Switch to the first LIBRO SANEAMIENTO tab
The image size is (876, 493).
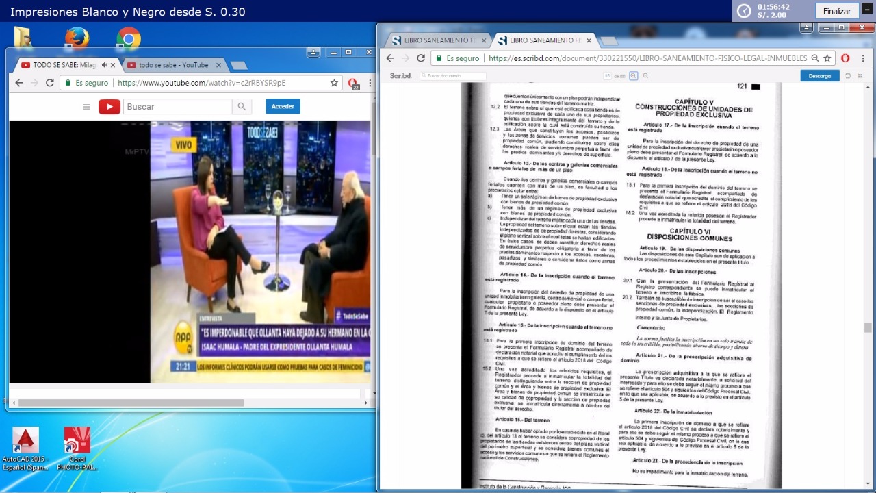point(437,40)
